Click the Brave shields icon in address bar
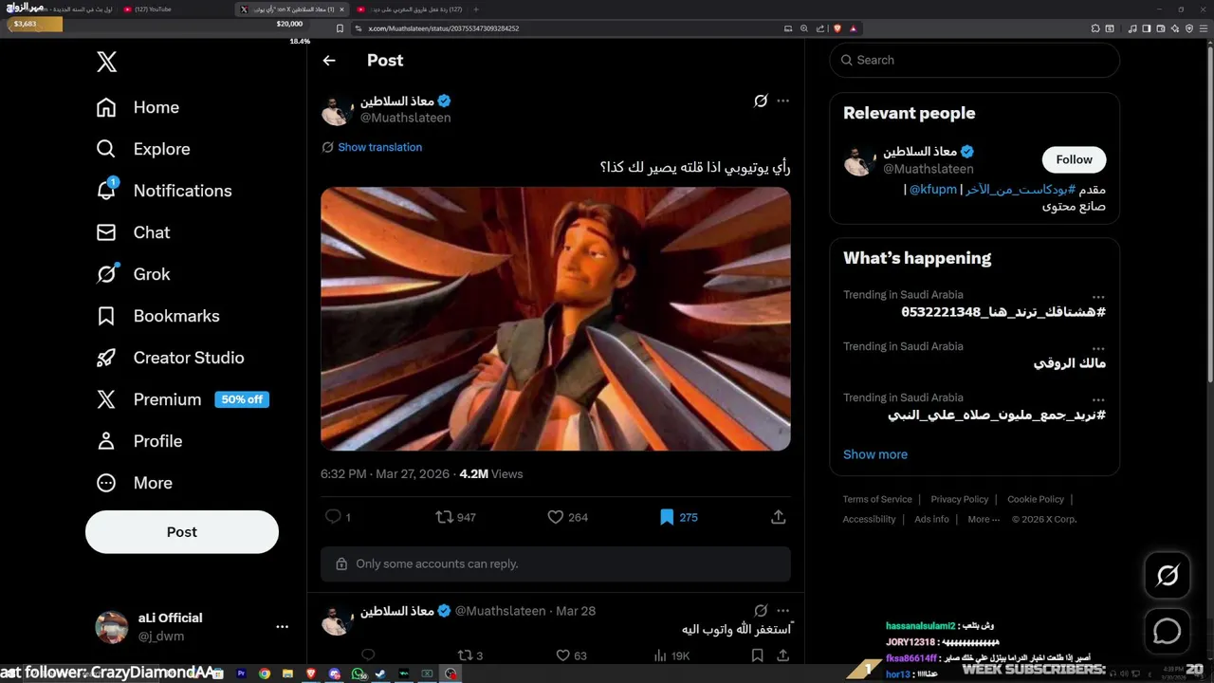 837,28
